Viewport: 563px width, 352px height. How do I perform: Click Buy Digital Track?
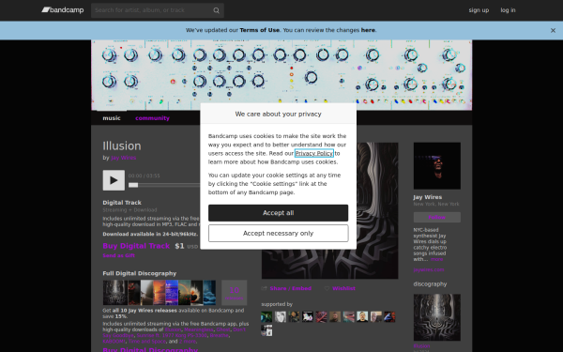pyautogui.click(x=136, y=246)
